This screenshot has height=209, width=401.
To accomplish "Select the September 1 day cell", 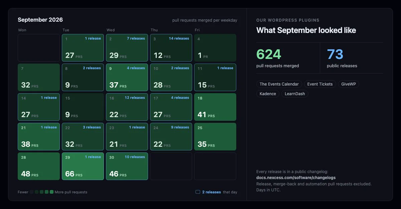I will (83, 48).
